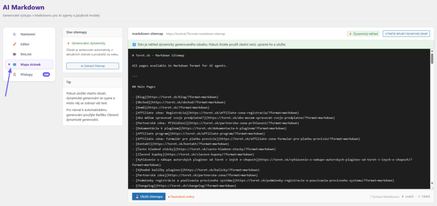
Task: Click the sitemap URL next to markdown-sitemap
Action: 195,34
